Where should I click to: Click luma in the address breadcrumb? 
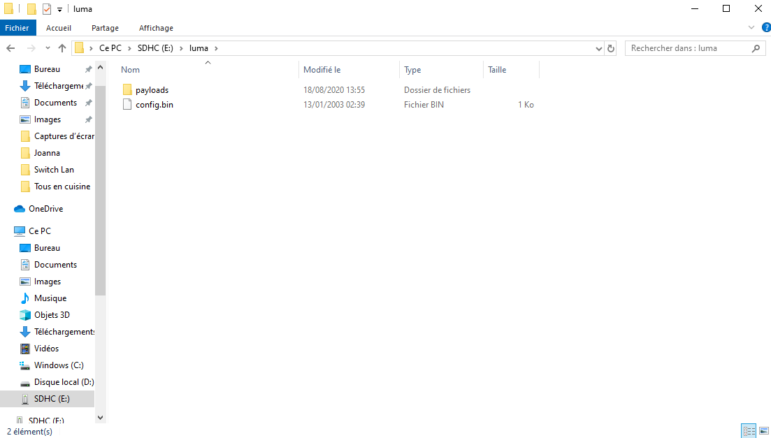(x=199, y=48)
